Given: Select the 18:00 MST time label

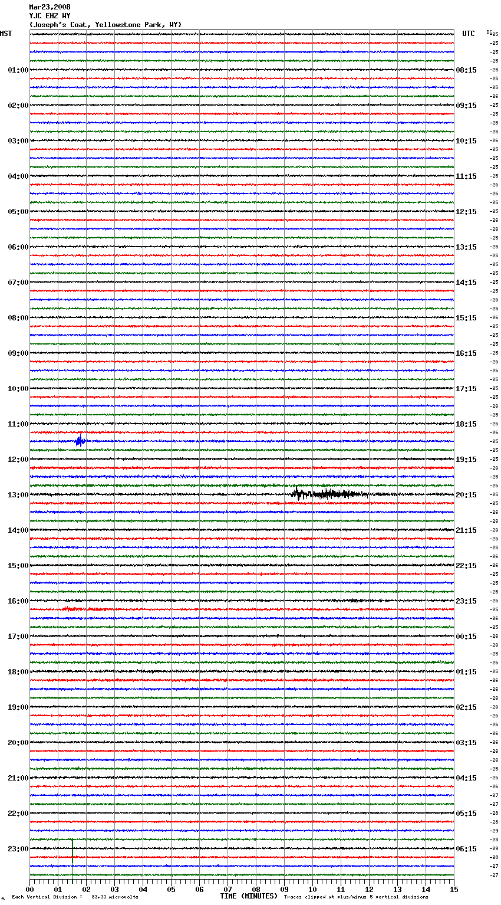Looking at the screenshot, I should pyautogui.click(x=18, y=672).
